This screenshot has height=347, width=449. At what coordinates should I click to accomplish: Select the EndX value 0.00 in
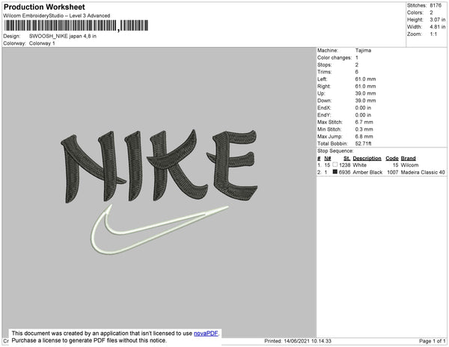363,108
